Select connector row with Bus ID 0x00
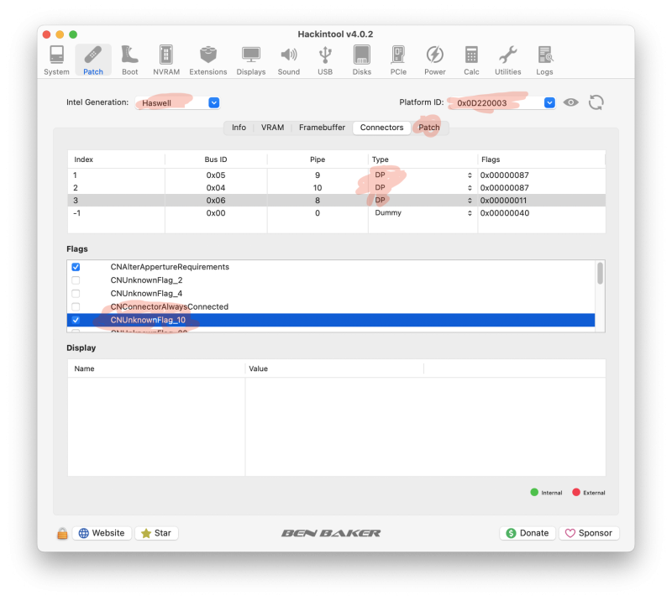The image size is (672, 601). (337, 213)
